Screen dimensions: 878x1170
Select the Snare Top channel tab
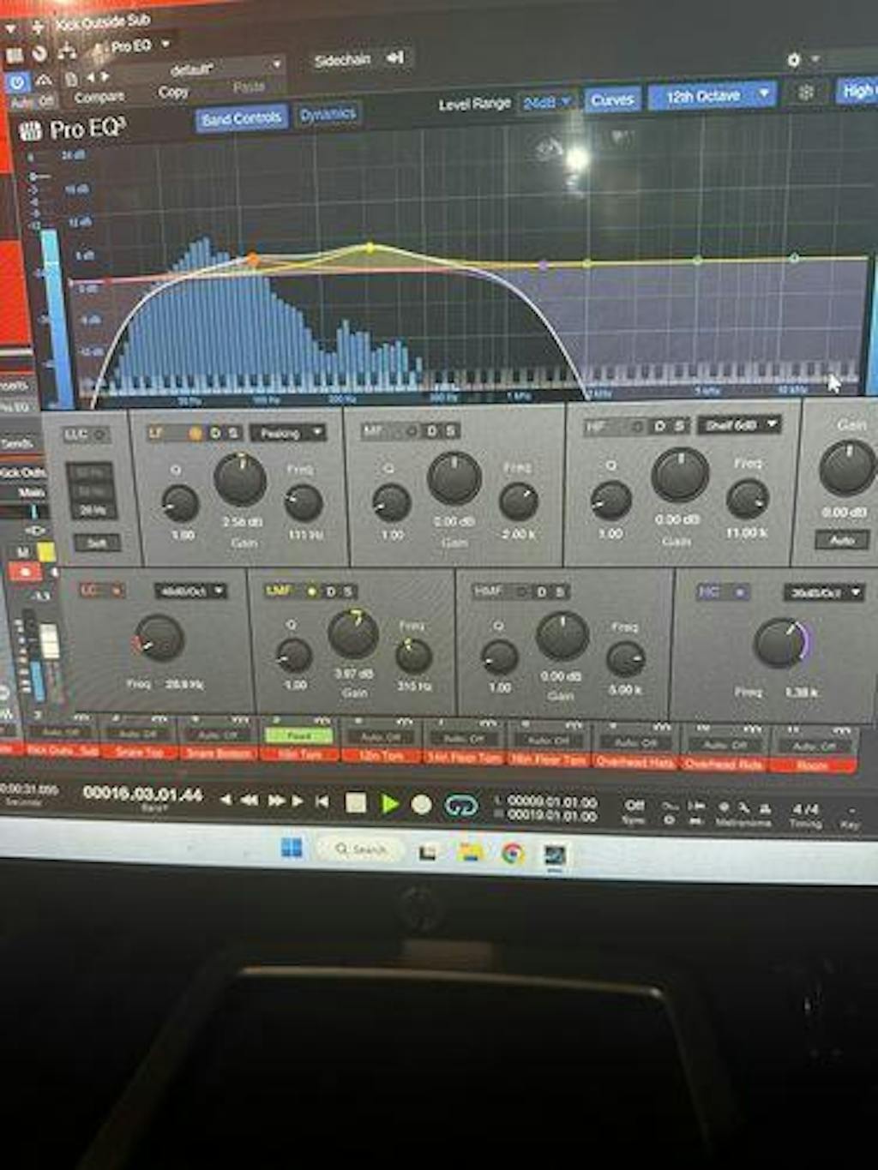pos(141,752)
